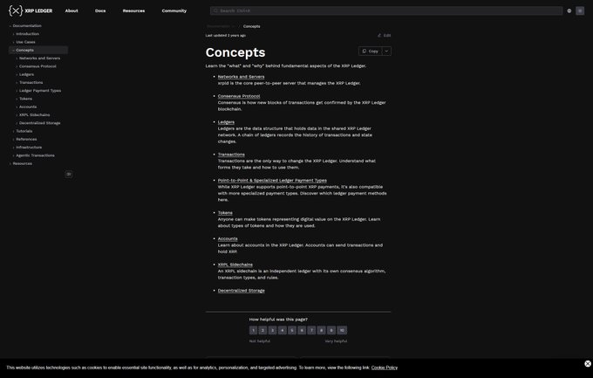Open the dropdown arrow next to Copy
Viewport: 593px width, 378px height.
click(x=386, y=52)
